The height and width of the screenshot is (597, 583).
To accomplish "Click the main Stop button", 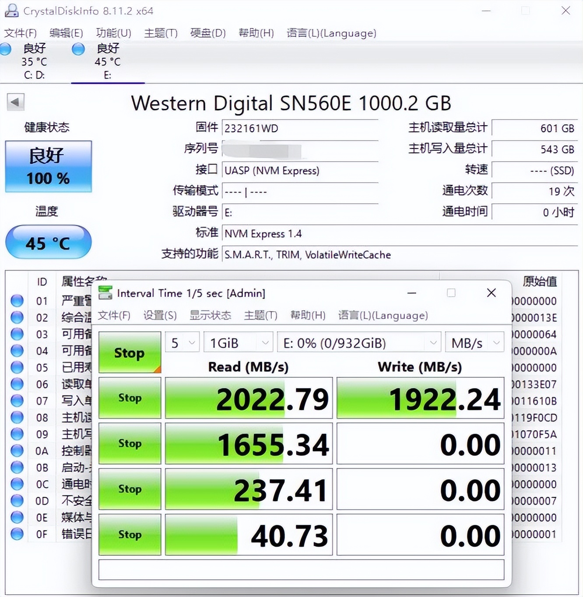I will [x=130, y=353].
